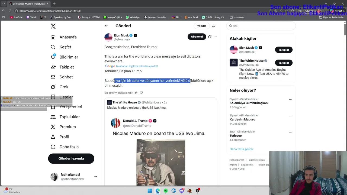
Task: Open the YouTube bookmark
Action: [16, 17]
